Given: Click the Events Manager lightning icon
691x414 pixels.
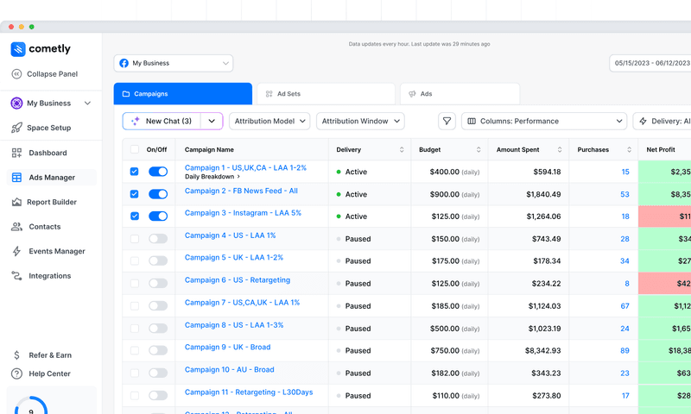Looking at the screenshot, I should point(16,251).
